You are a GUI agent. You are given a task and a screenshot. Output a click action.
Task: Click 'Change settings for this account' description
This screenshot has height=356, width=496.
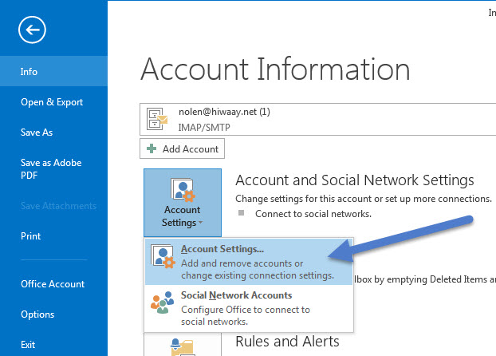point(364,199)
